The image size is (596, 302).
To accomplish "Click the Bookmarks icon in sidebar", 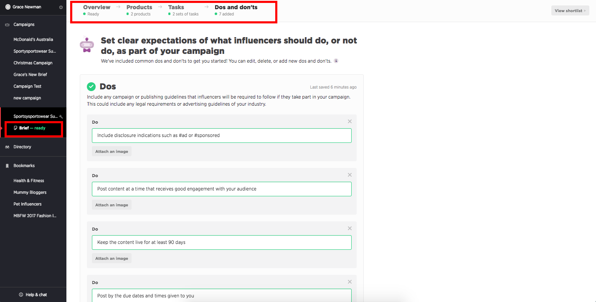I will tap(7, 166).
